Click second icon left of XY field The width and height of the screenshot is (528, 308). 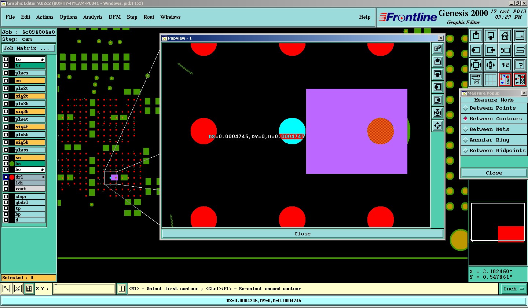18,289
